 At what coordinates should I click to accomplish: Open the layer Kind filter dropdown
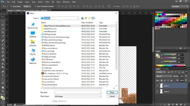[161, 72]
